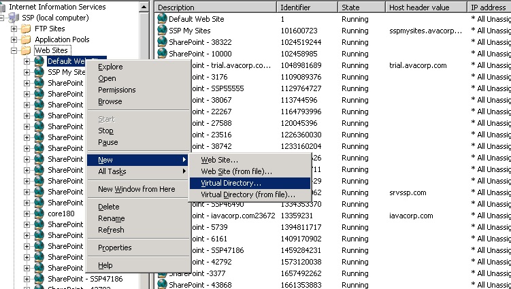The image size is (511, 289).
Task: Choose Refresh from the context menu
Action: (139, 230)
